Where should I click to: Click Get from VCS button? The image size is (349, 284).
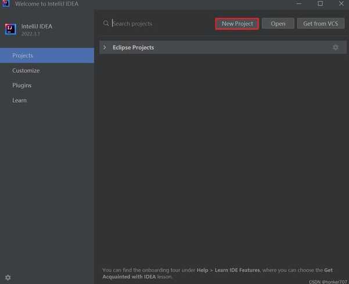pos(321,24)
